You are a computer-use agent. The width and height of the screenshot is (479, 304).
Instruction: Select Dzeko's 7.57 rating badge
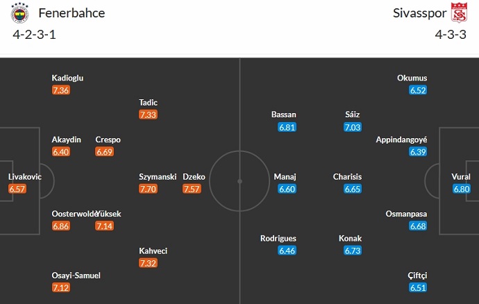coord(192,189)
